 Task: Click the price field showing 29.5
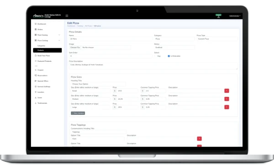pyautogui.click(x=127, y=107)
